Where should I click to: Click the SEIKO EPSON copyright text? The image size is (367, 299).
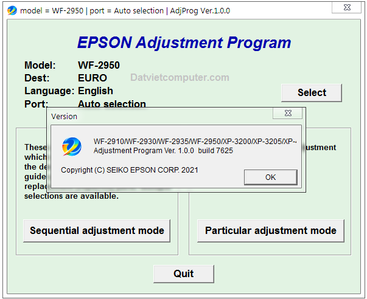[x=129, y=170]
